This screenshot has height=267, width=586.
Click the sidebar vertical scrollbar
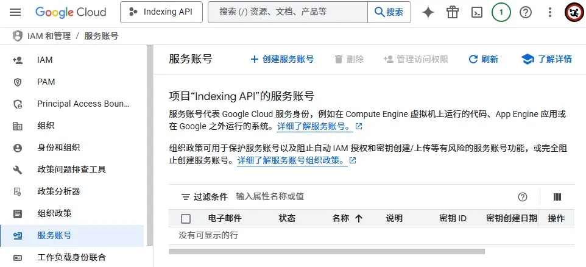point(150,145)
